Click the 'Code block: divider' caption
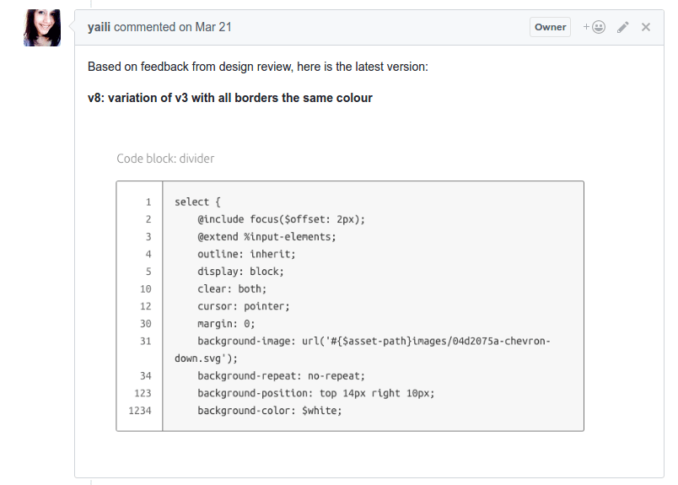The width and height of the screenshot is (678, 485). [x=165, y=158]
